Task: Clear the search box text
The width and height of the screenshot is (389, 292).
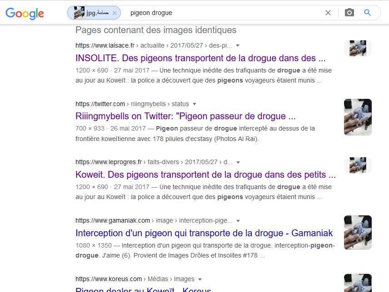Action: coord(328,13)
